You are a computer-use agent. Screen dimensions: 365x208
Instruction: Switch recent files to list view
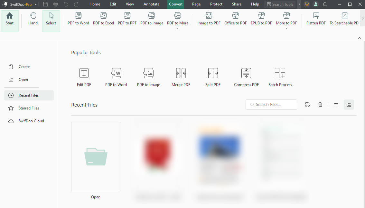coord(336,104)
